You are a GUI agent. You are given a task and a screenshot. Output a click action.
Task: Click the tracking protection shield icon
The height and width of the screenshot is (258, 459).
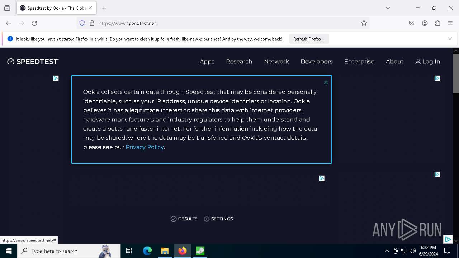click(x=82, y=23)
